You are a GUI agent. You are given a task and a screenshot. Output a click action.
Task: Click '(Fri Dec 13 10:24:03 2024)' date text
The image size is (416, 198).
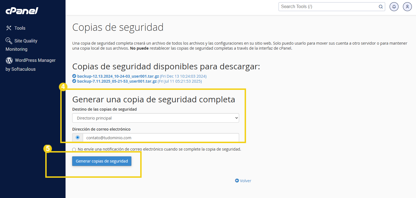(x=183, y=76)
